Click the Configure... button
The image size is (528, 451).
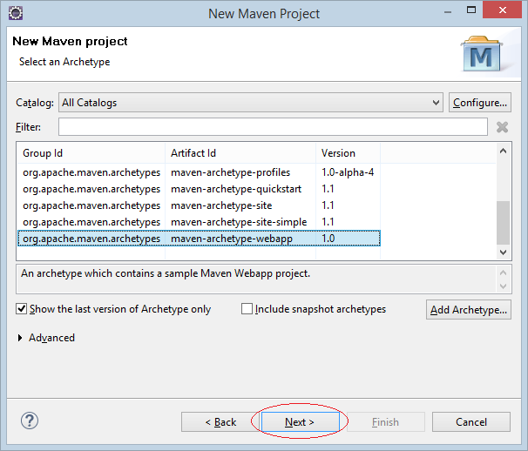(x=480, y=103)
